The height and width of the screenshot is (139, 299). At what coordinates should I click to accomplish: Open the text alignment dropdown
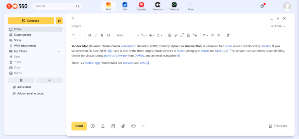(205, 35)
